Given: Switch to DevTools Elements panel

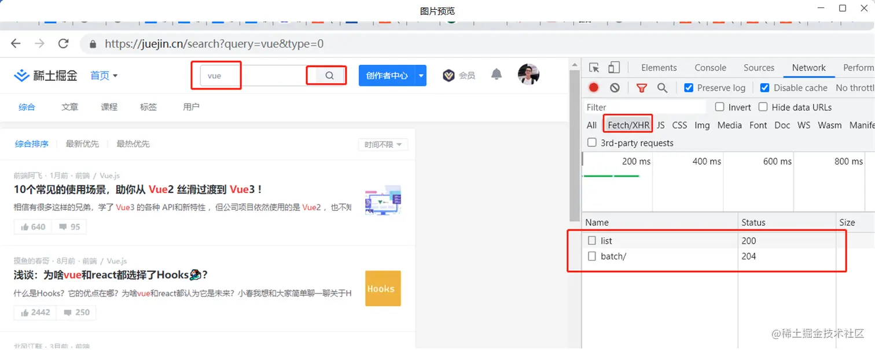Looking at the screenshot, I should pyautogui.click(x=659, y=68).
